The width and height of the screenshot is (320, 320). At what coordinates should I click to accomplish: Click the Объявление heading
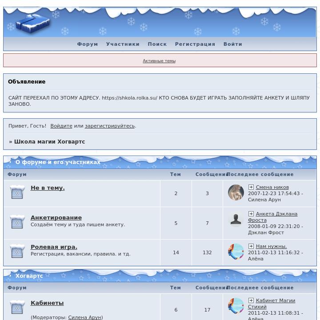coord(27,82)
